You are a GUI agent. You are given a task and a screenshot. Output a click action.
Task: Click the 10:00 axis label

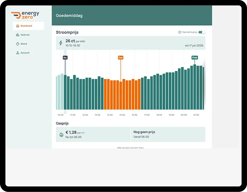coord(60,115)
